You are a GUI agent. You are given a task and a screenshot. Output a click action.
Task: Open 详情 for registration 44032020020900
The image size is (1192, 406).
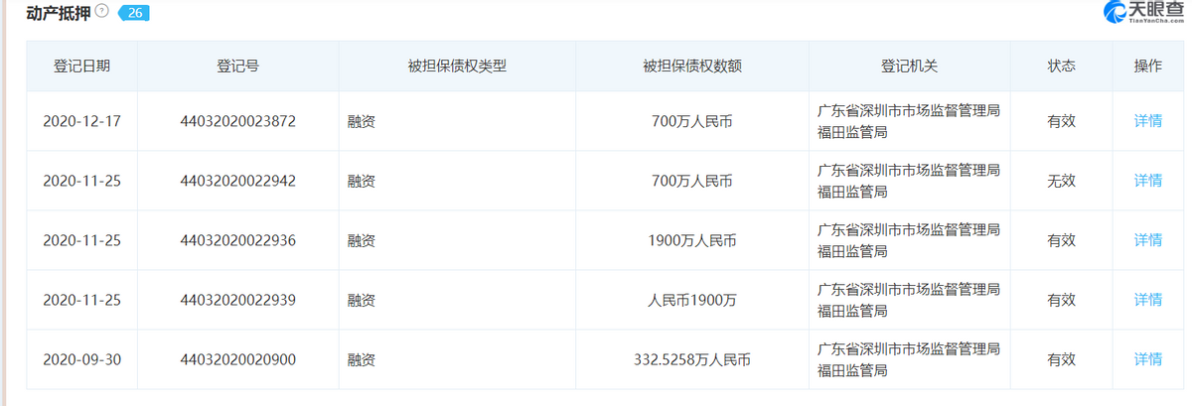pos(1147,359)
